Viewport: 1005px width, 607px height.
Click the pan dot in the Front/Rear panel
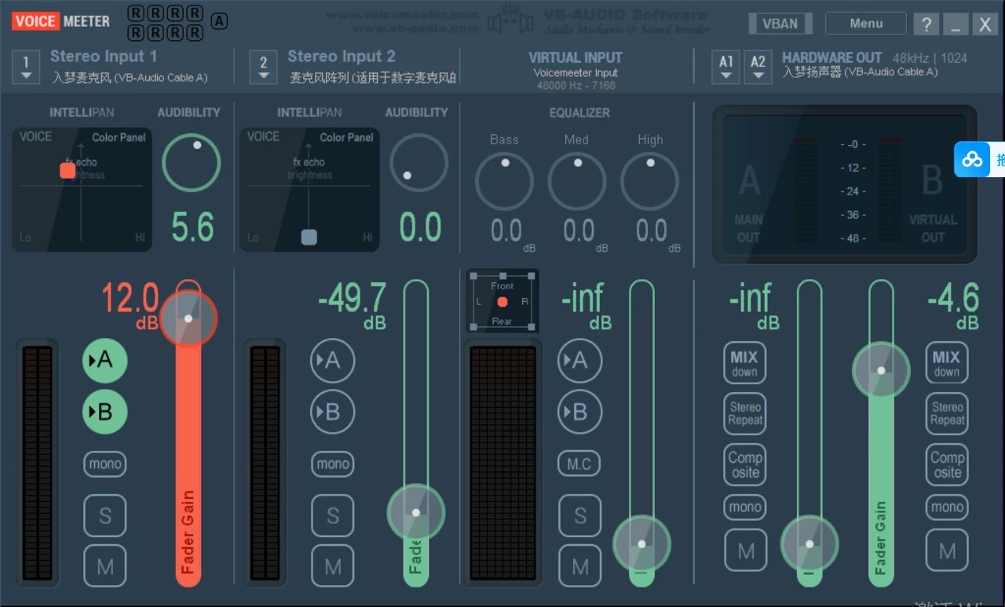point(502,300)
